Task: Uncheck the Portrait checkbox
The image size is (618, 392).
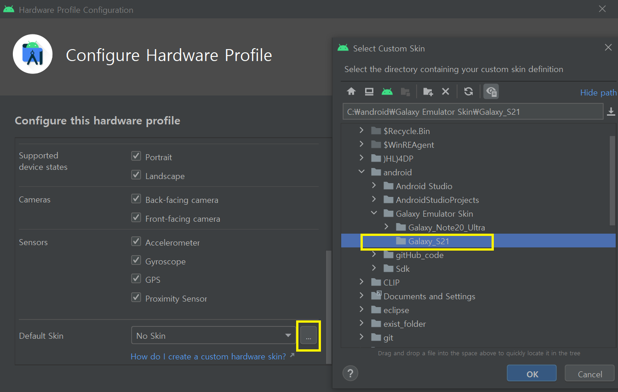Action: [x=136, y=156]
